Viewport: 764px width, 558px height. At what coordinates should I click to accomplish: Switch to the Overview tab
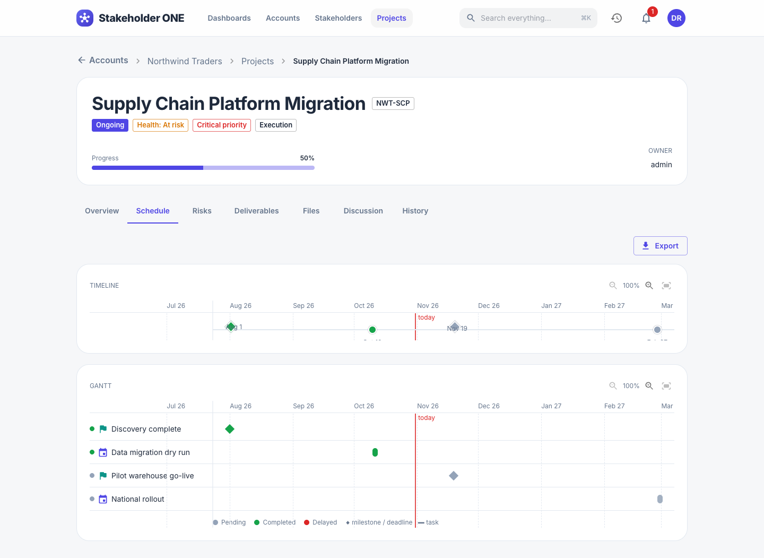click(102, 211)
